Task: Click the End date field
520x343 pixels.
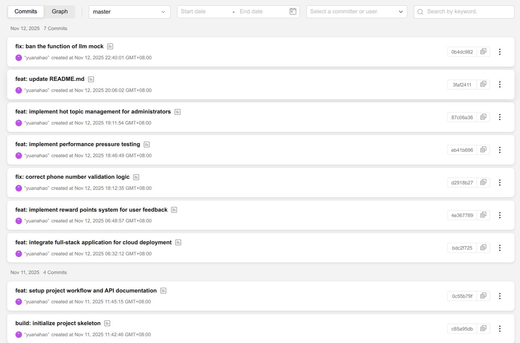Action: pos(261,12)
